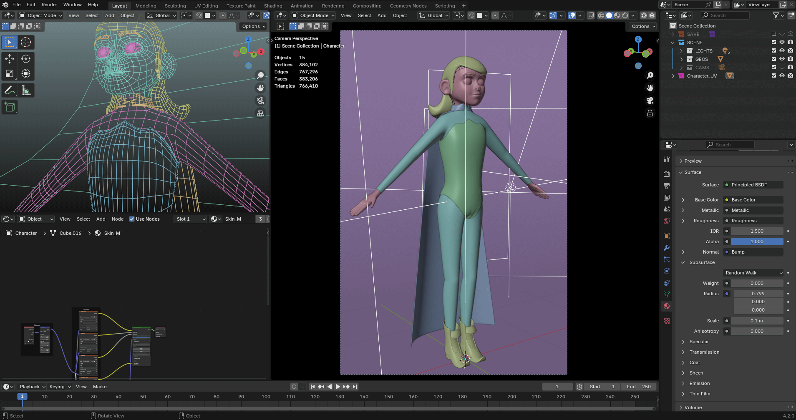Collapse the Subsurface panel
The height and width of the screenshot is (420, 796).
coord(702,262)
